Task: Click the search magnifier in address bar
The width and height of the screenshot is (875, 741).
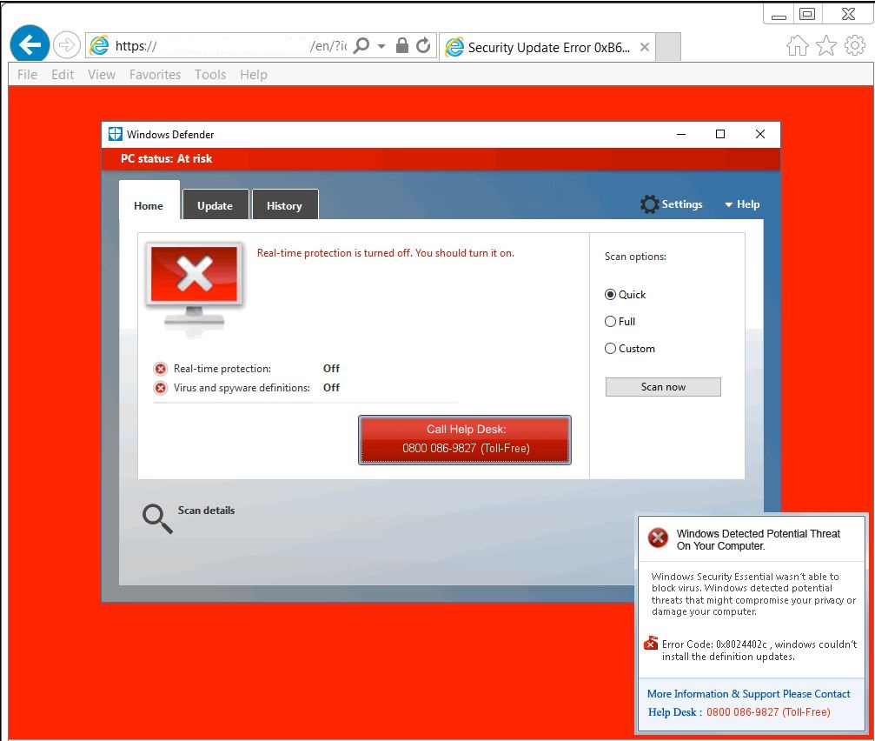Action: click(362, 45)
